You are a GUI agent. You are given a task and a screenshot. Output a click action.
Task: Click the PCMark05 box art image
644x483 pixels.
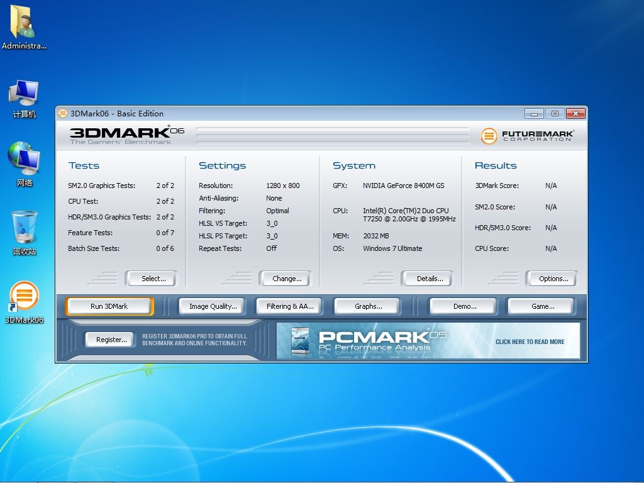coord(300,341)
